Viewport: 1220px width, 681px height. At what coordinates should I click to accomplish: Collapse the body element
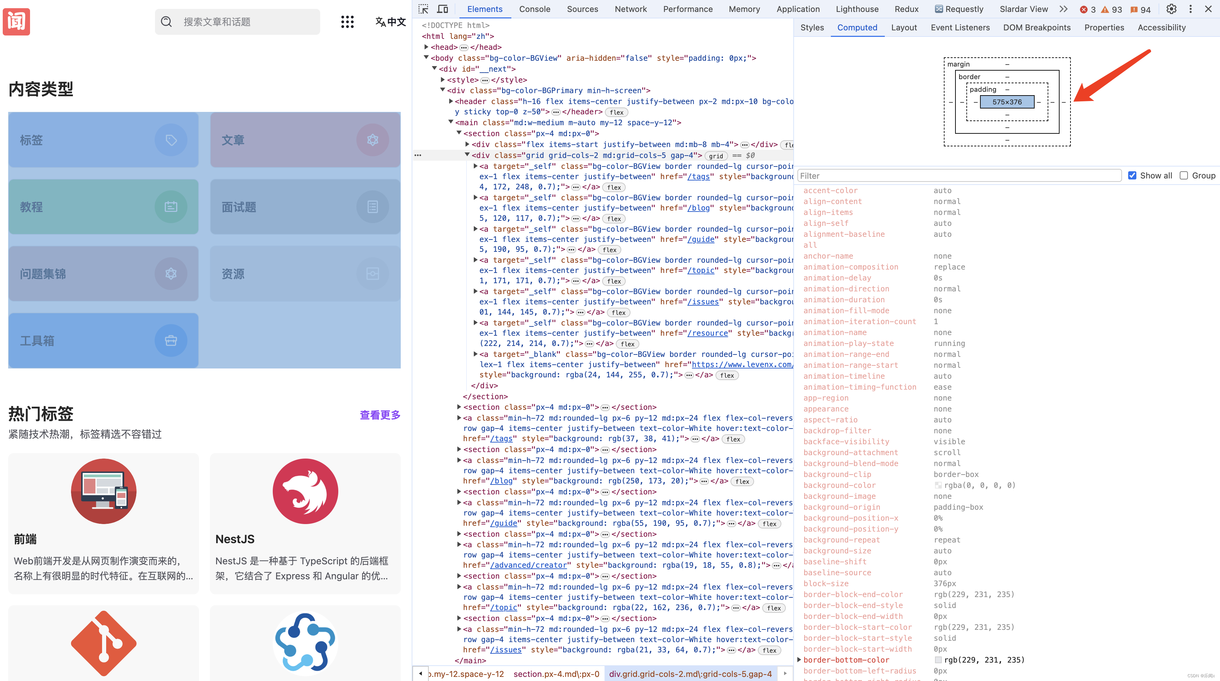click(x=426, y=58)
